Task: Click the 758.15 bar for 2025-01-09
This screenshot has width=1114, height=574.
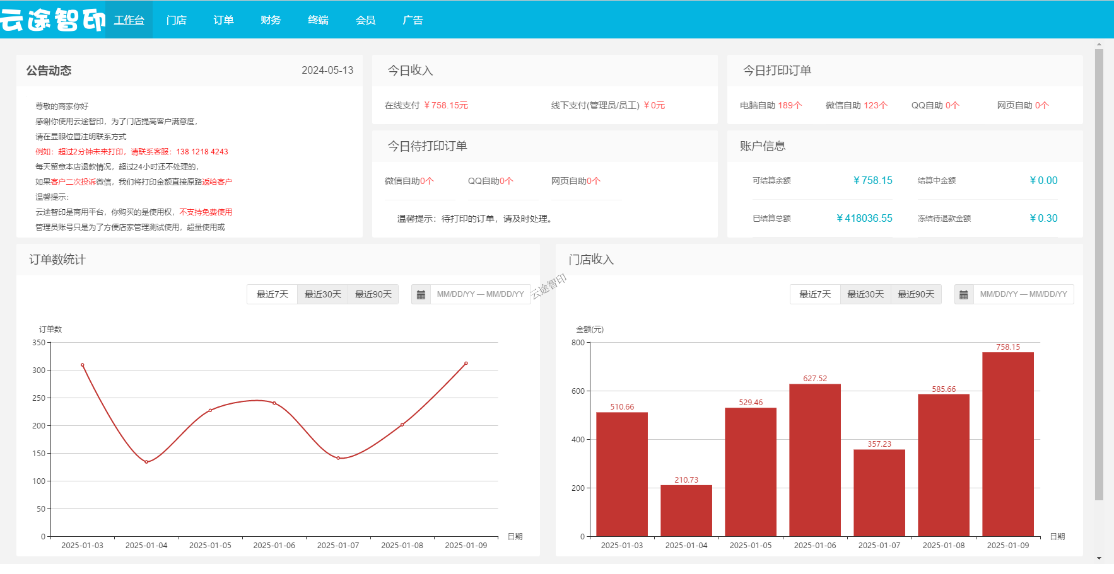Action: click(1008, 444)
